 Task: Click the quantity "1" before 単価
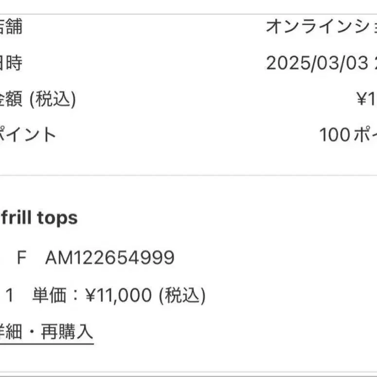click(x=9, y=295)
